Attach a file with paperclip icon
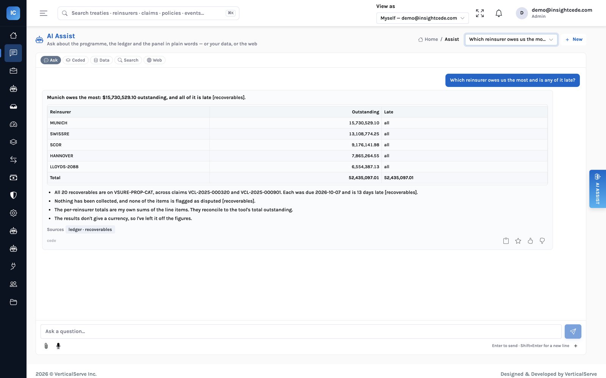This screenshot has height=378, width=606. (46, 346)
